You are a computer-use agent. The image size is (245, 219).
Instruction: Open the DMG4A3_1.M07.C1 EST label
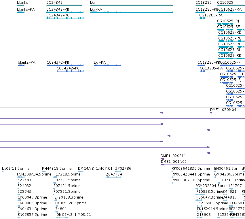95,169
